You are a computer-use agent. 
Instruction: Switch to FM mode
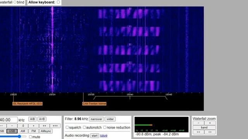[x=34, y=131]
